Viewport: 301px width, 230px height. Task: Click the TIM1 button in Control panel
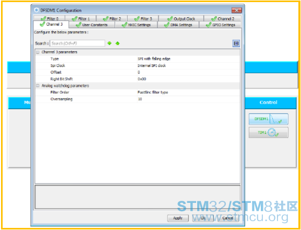[268, 132]
